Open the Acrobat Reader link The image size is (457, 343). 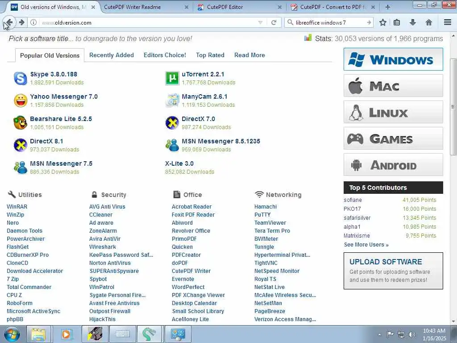tap(191, 207)
